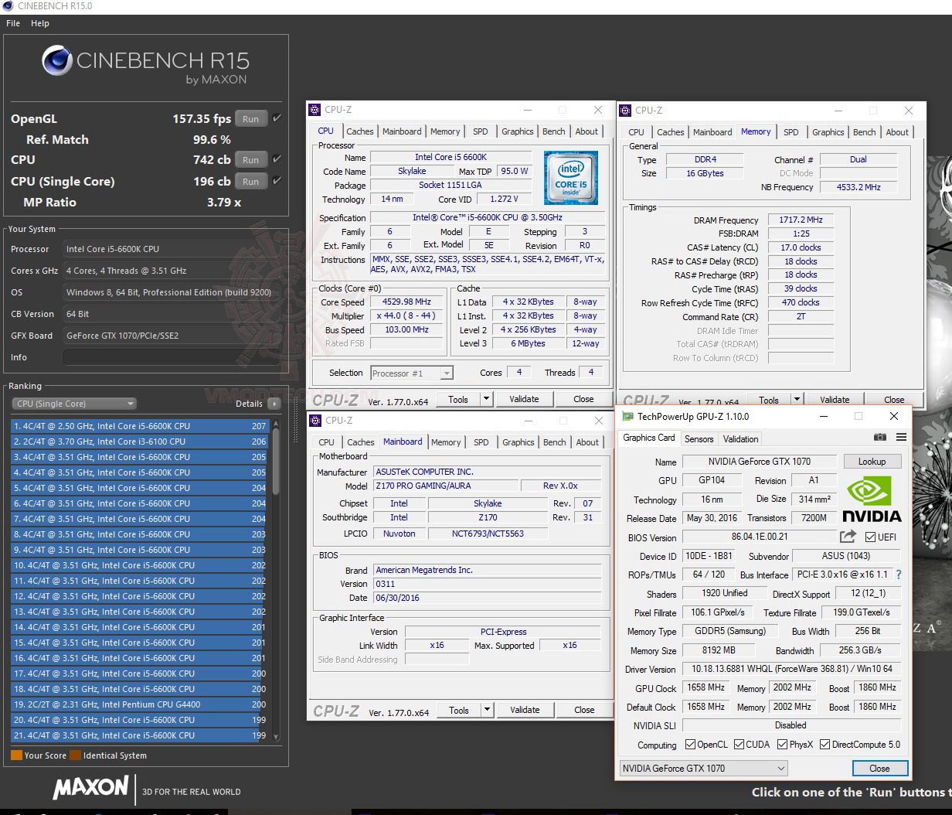This screenshot has height=815, width=952.
Task: Click the MAXON logo at bottom
Action: [x=91, y=789]
